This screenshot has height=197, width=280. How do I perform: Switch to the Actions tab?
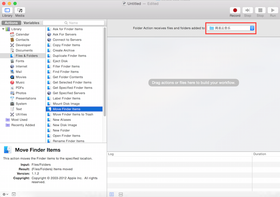(x=11, y=23)
